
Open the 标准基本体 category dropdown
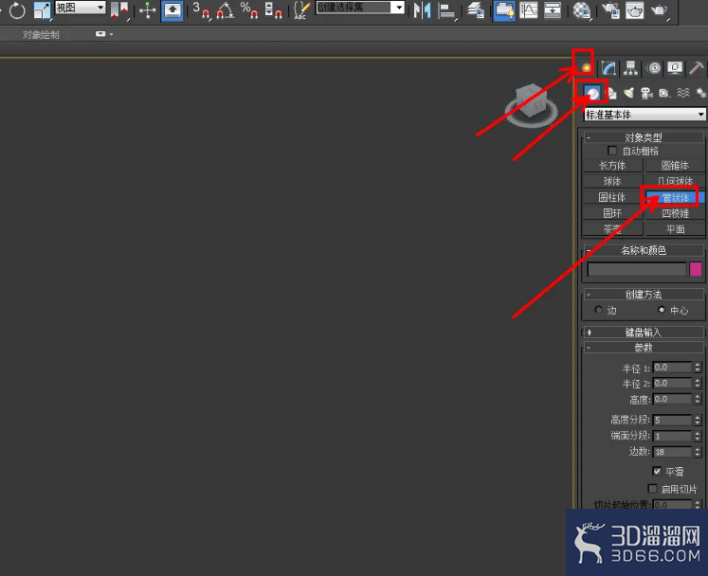click(644, 115)
